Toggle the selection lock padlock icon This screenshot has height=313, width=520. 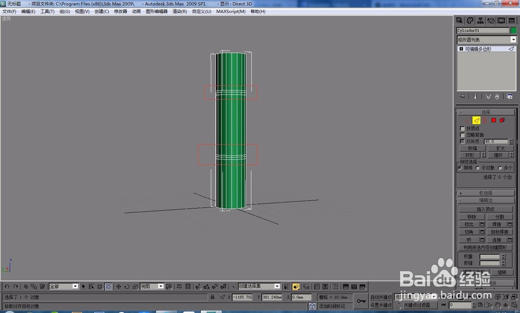coord(213,297)
